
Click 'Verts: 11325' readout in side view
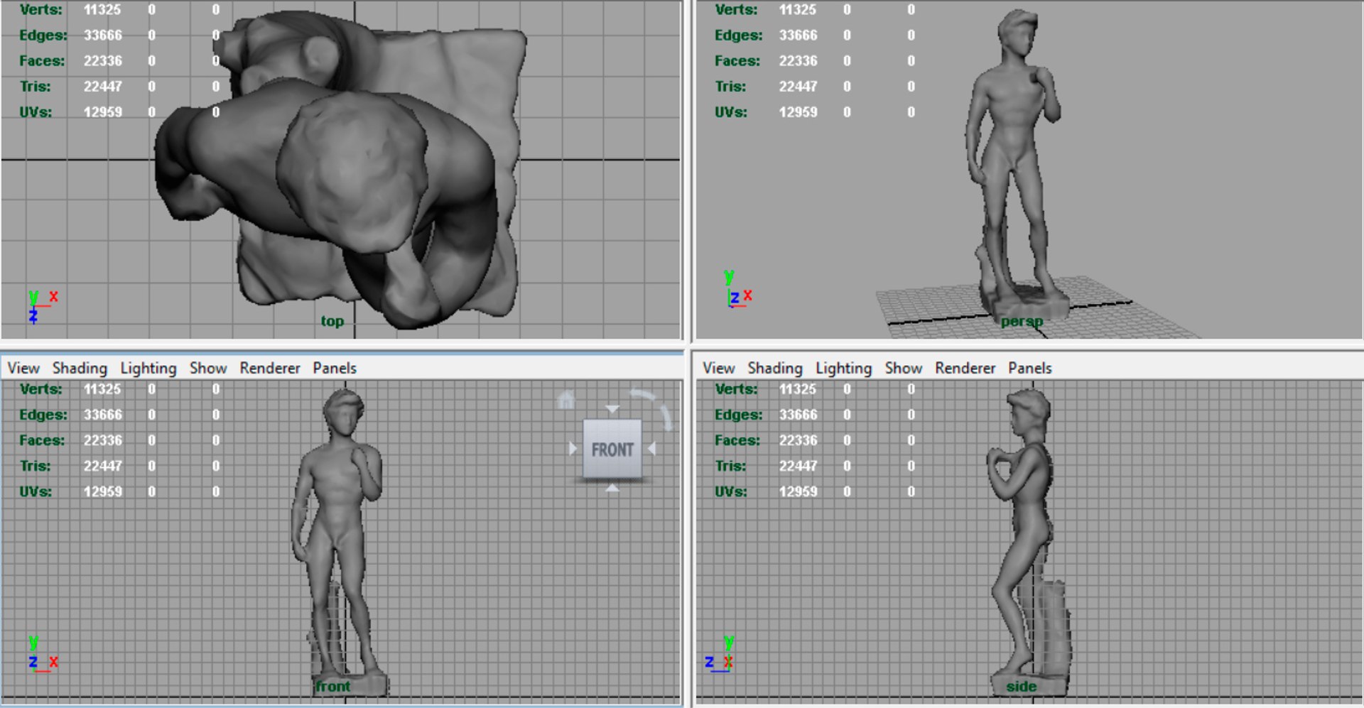click(766, 389)
